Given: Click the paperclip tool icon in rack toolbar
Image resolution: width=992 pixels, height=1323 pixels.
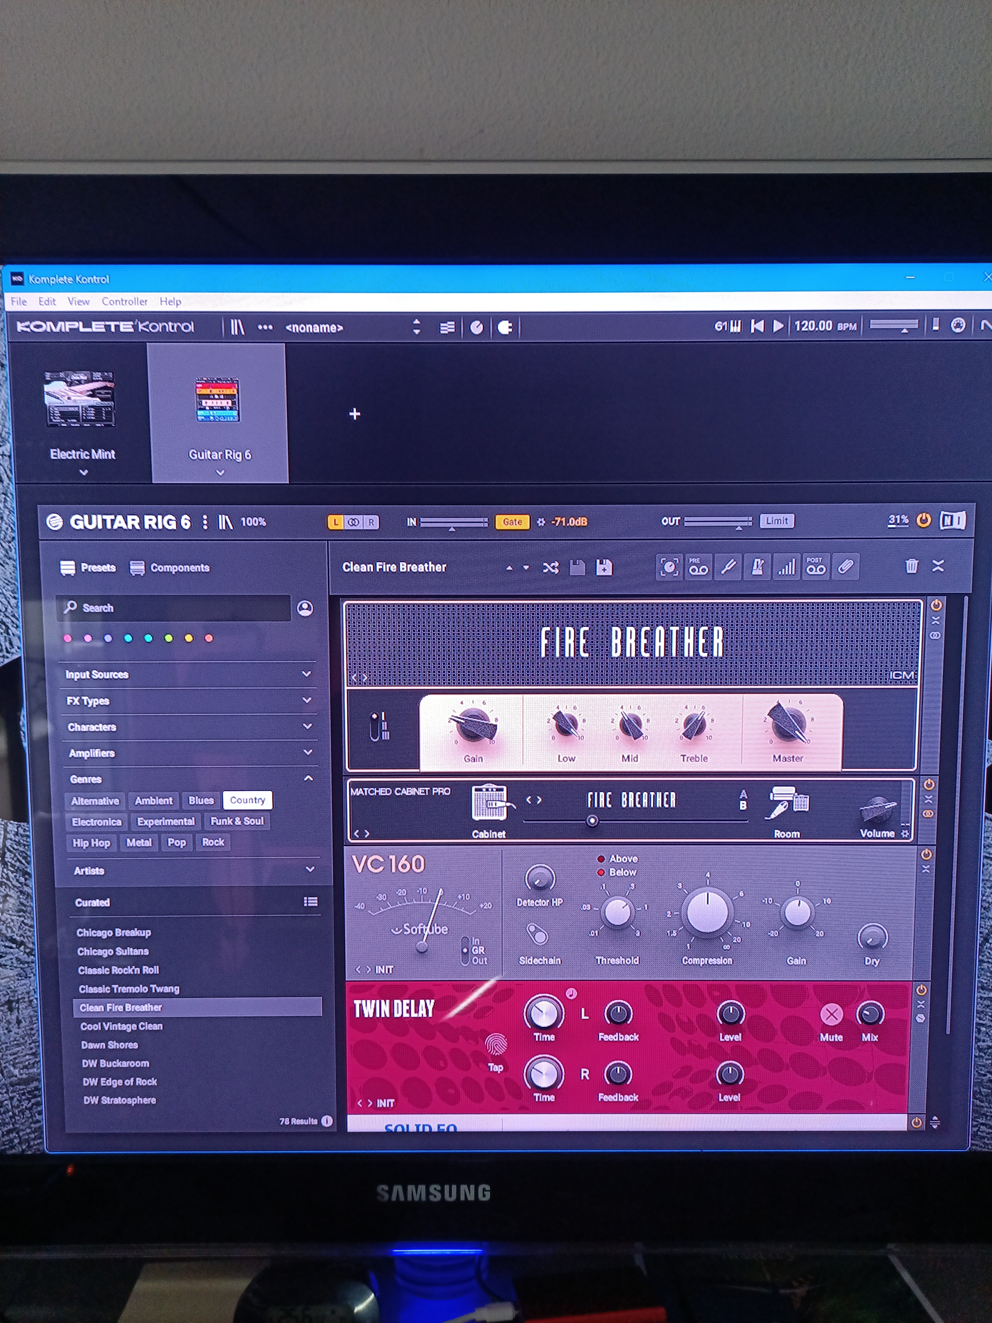Looking at the screenshot, I should coord(845,566).
